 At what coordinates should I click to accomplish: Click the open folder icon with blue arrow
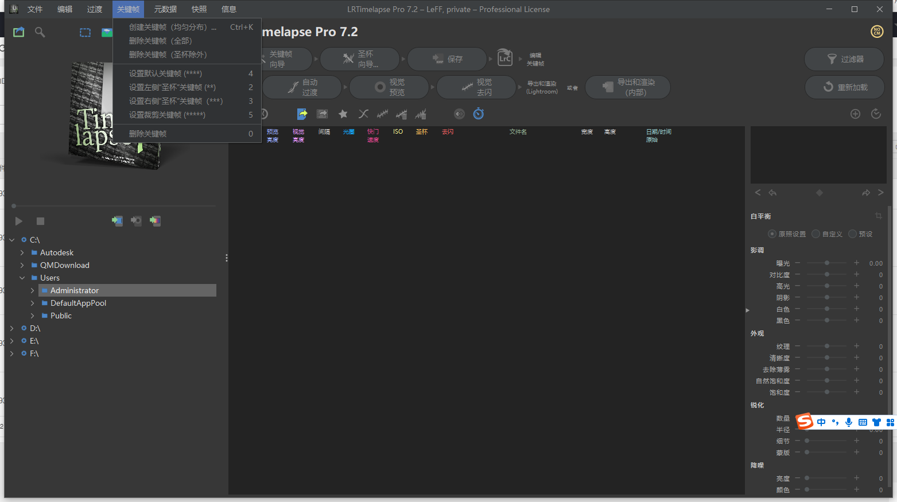(x=19, y=32)
